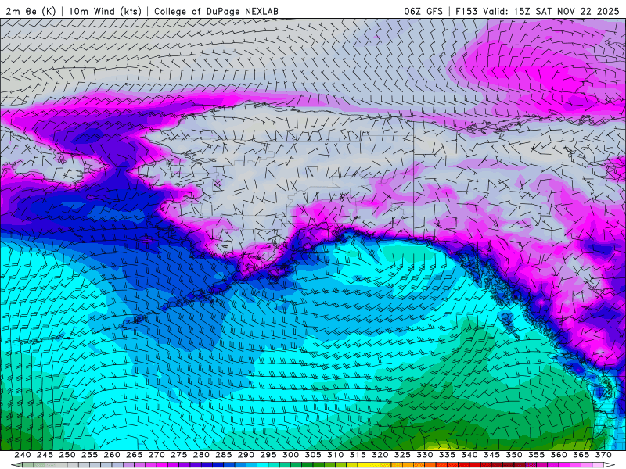
Task: Click the 355 value on the color scale
Action: [x=537, y=455]
